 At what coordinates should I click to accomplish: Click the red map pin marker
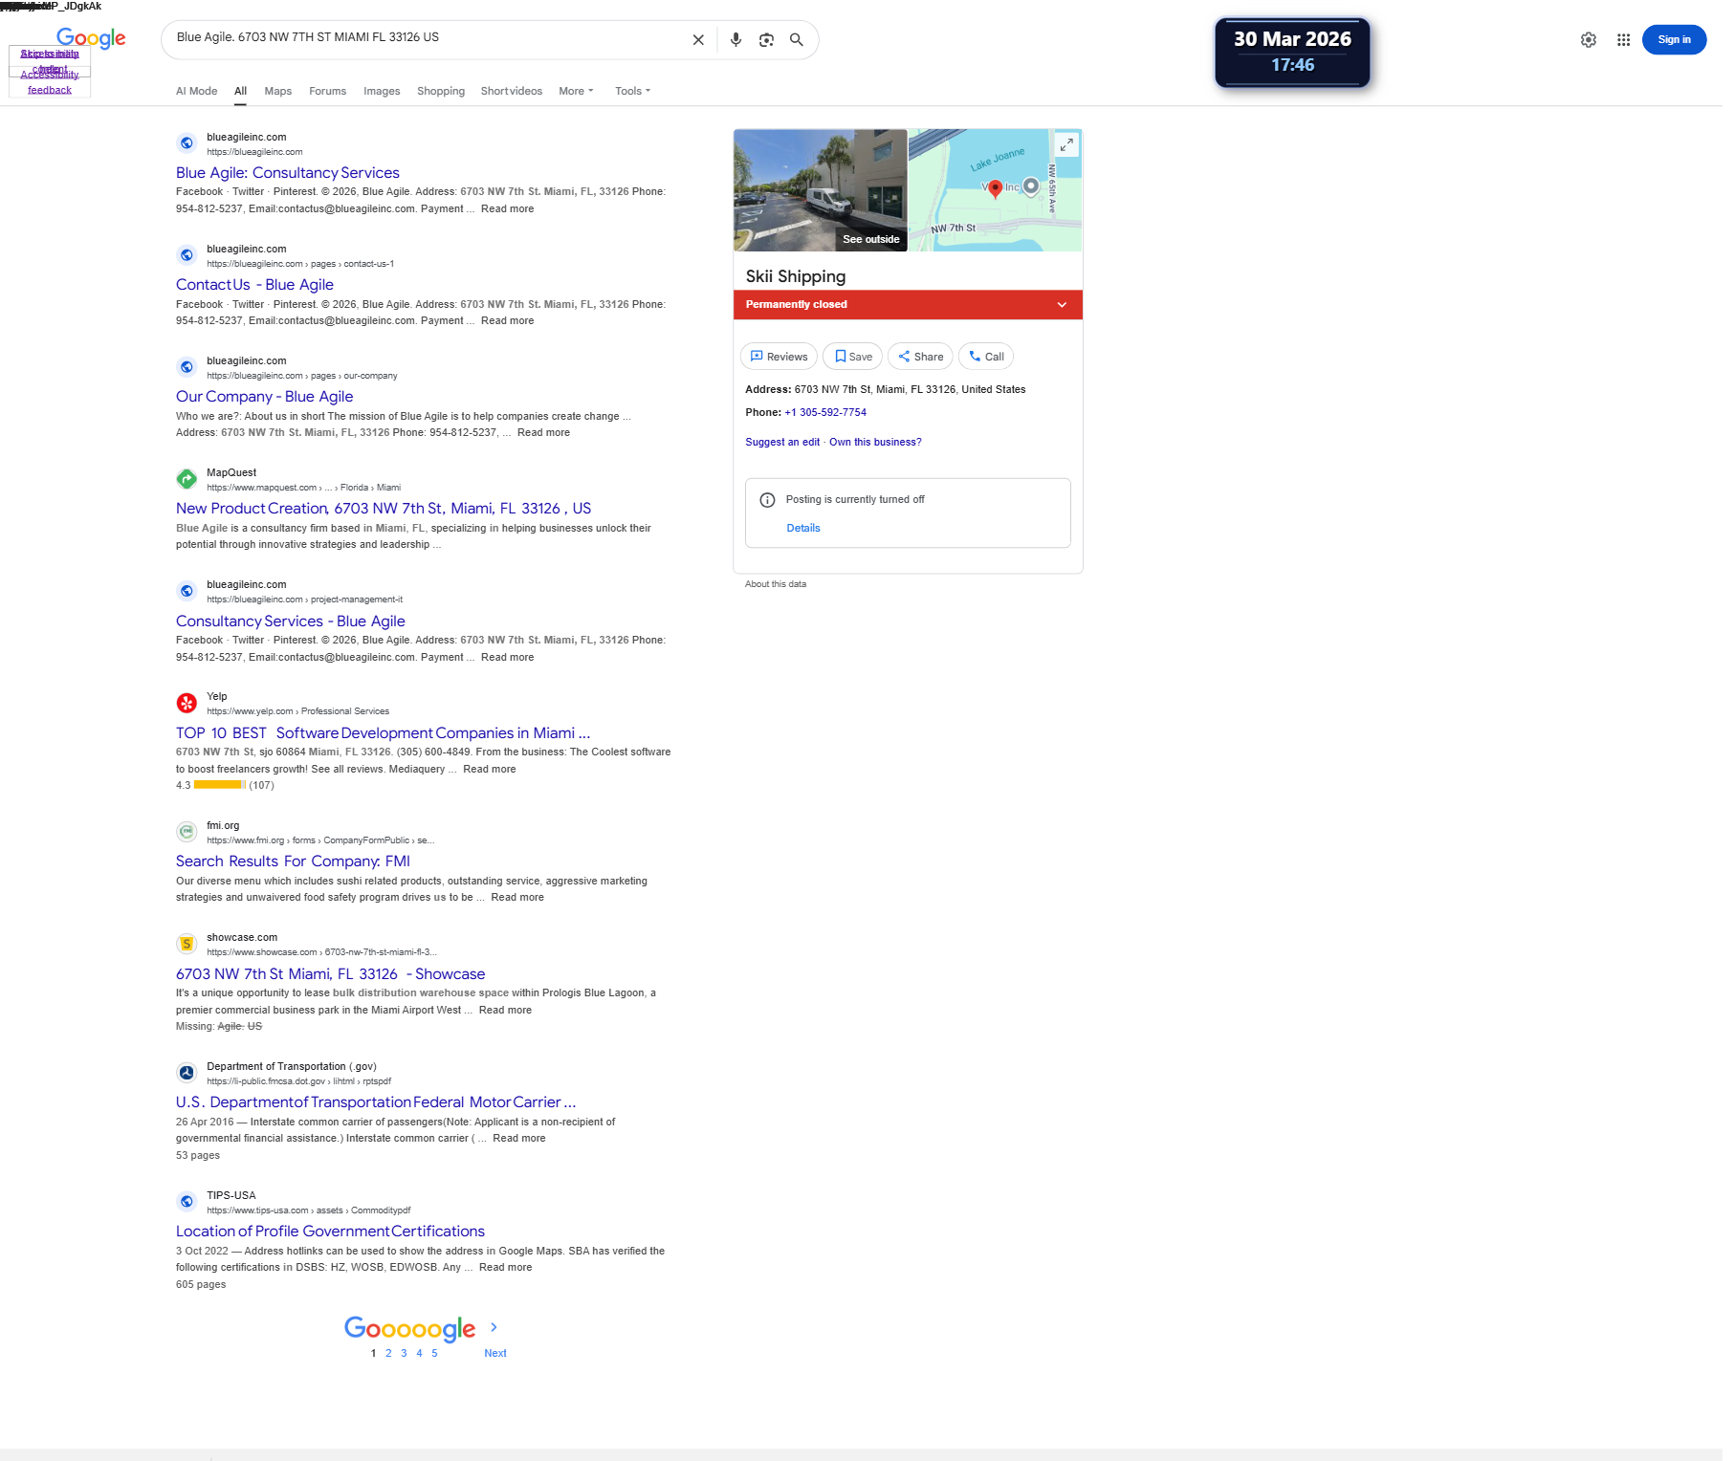[996, 188]
